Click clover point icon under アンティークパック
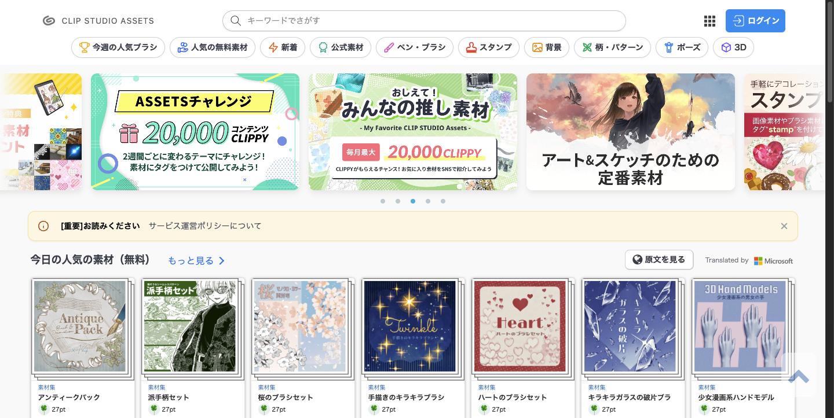Viewport: 834px width, 418px height. [x=43, y=409]
